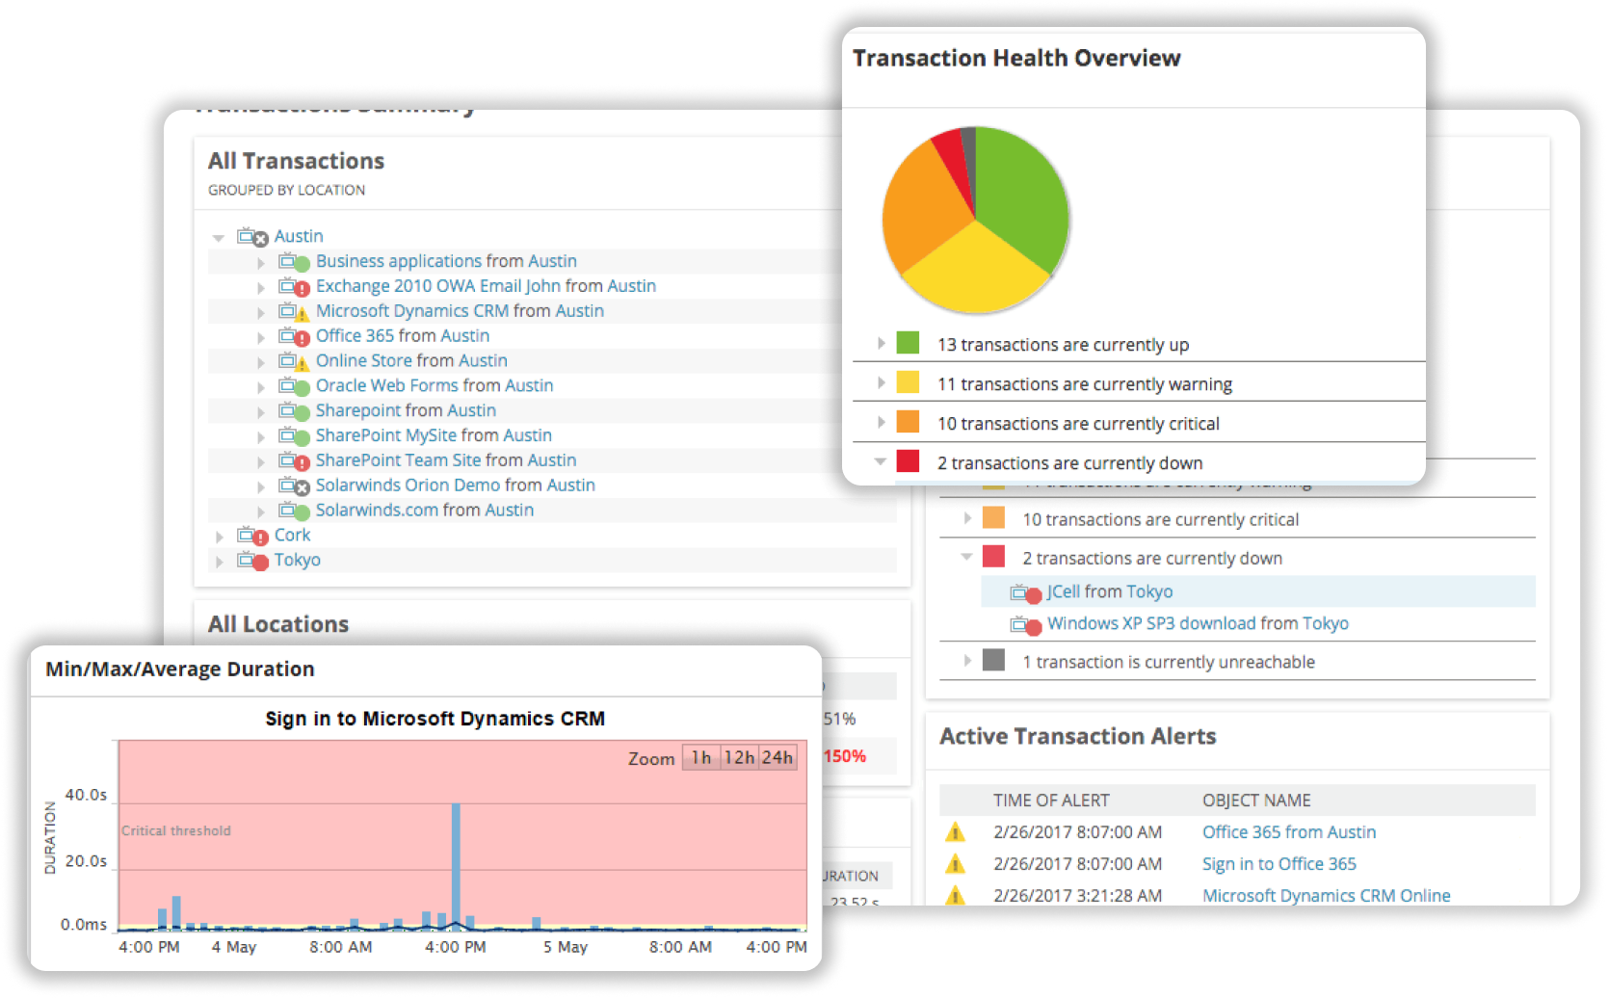Click the tall spike bar in duration chart
Image resolution: width=1608 pixels, height=998 pixels.
click(456, 865)
